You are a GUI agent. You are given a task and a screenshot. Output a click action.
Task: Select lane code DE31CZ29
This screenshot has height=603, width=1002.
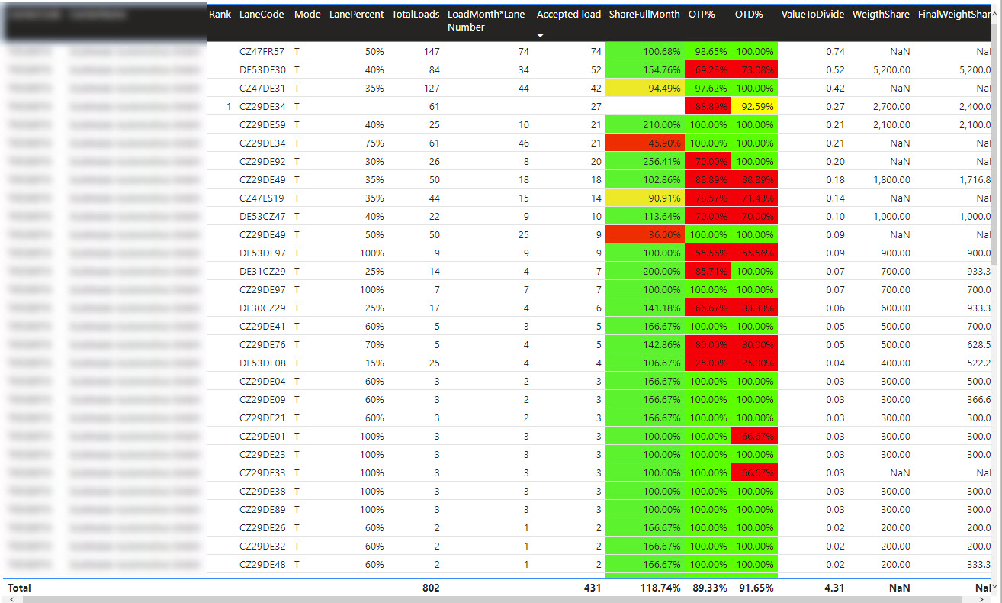[x=262, y=271]
